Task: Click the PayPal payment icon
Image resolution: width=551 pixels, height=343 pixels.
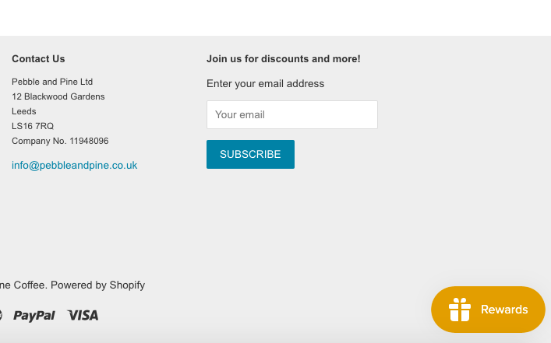Action: click(34, 316)
